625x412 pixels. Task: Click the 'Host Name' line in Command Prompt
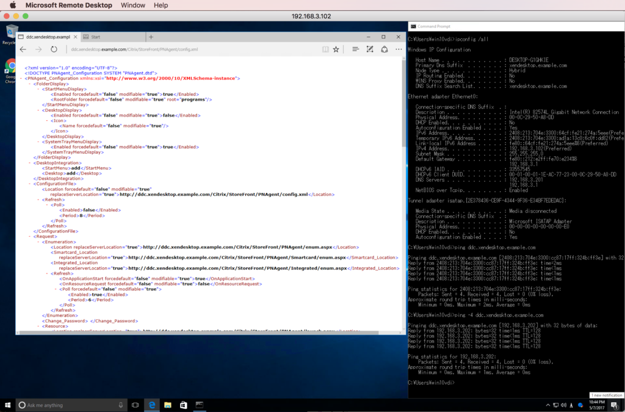482,60
